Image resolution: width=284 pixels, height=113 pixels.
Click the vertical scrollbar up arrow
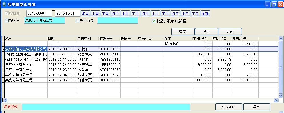tap(281, 39)
